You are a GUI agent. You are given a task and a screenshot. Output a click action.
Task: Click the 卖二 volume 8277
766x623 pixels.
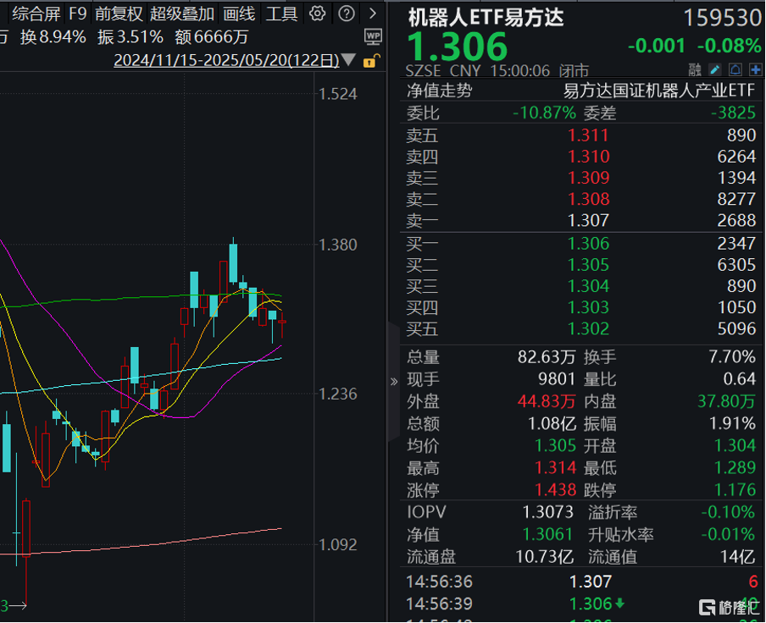coord(736,199)
